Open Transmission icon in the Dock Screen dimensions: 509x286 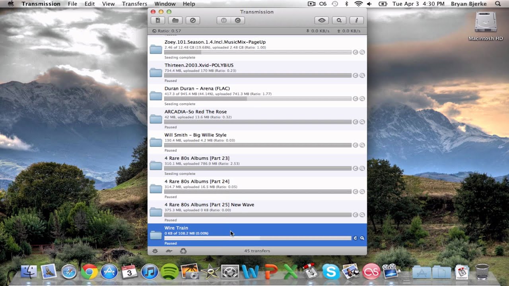[311, 272]
